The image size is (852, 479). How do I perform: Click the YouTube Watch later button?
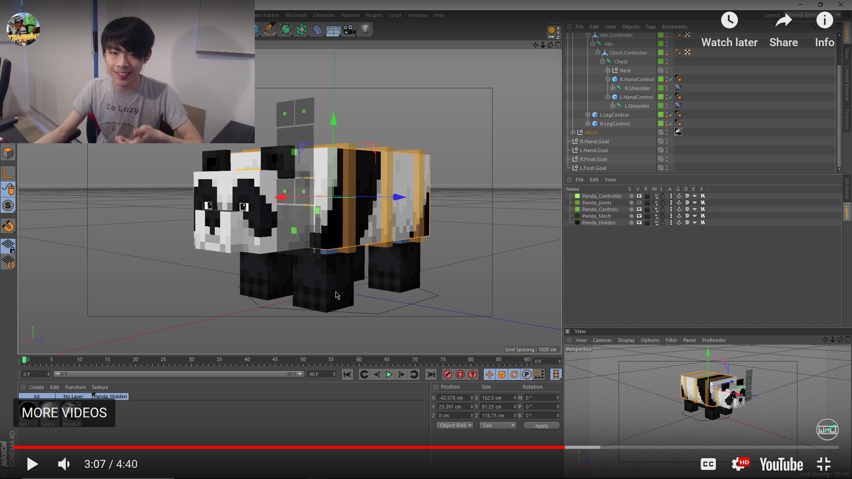pos(729,30)
